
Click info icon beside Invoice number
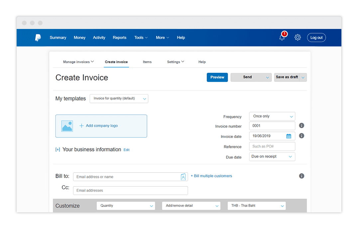pyautogui.click(x=301, y=126)
